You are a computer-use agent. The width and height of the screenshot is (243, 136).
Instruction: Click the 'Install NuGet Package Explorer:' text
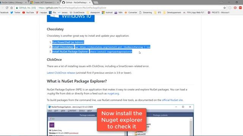click(x=71, y=51)
